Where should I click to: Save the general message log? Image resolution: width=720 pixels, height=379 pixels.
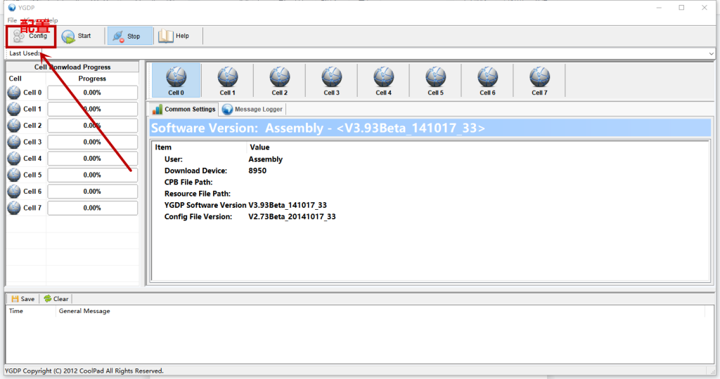click(x=22, y=299)
